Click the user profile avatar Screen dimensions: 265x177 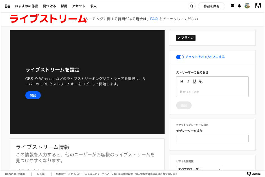[x=247, y=6]
